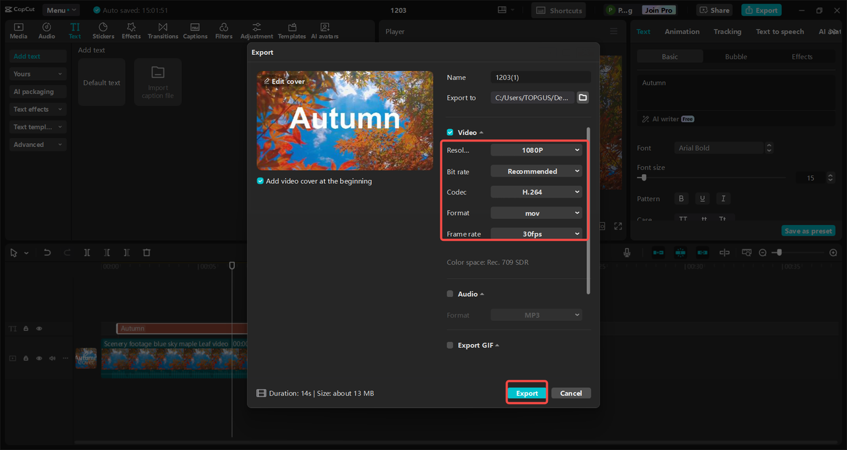Uncheck Add video cover at the beginning
This screenshot has height=450, width=847.
260,181
